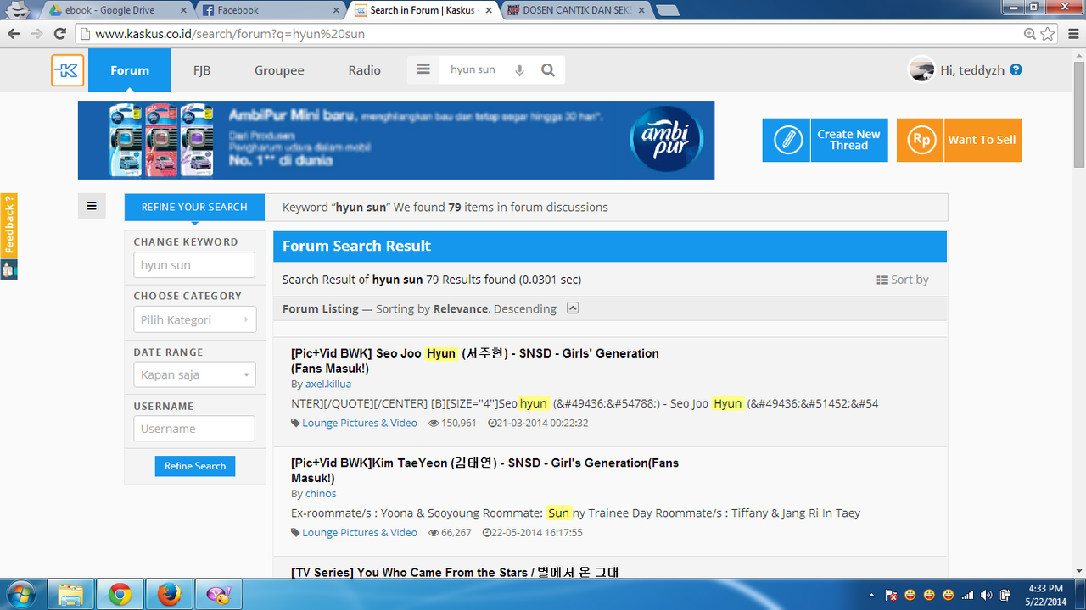Click the network signal tray icon
Image resolution: width=1086 pixels, height=610 pixels.
(967, 595)
